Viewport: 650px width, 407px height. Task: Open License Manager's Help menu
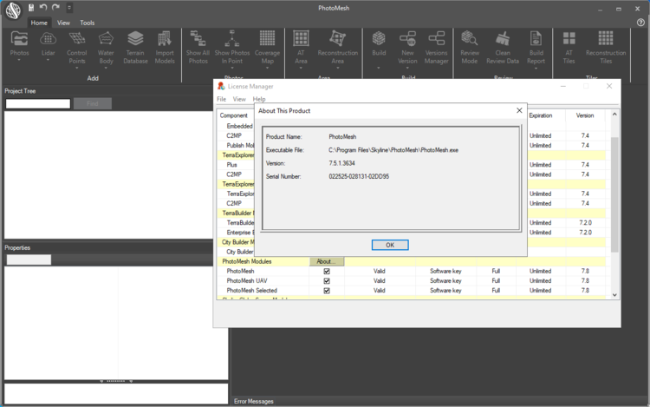pos(259,100)
